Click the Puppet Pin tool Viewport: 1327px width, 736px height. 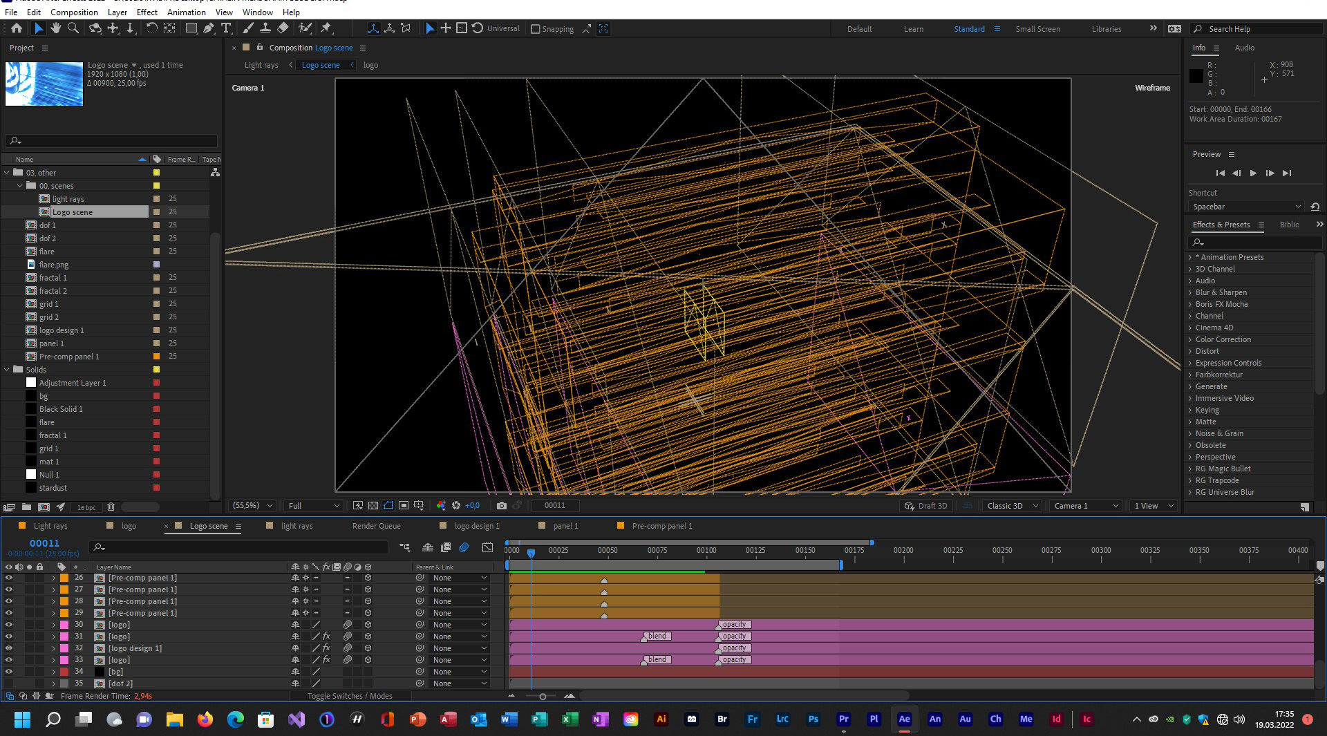coord(326,28)
